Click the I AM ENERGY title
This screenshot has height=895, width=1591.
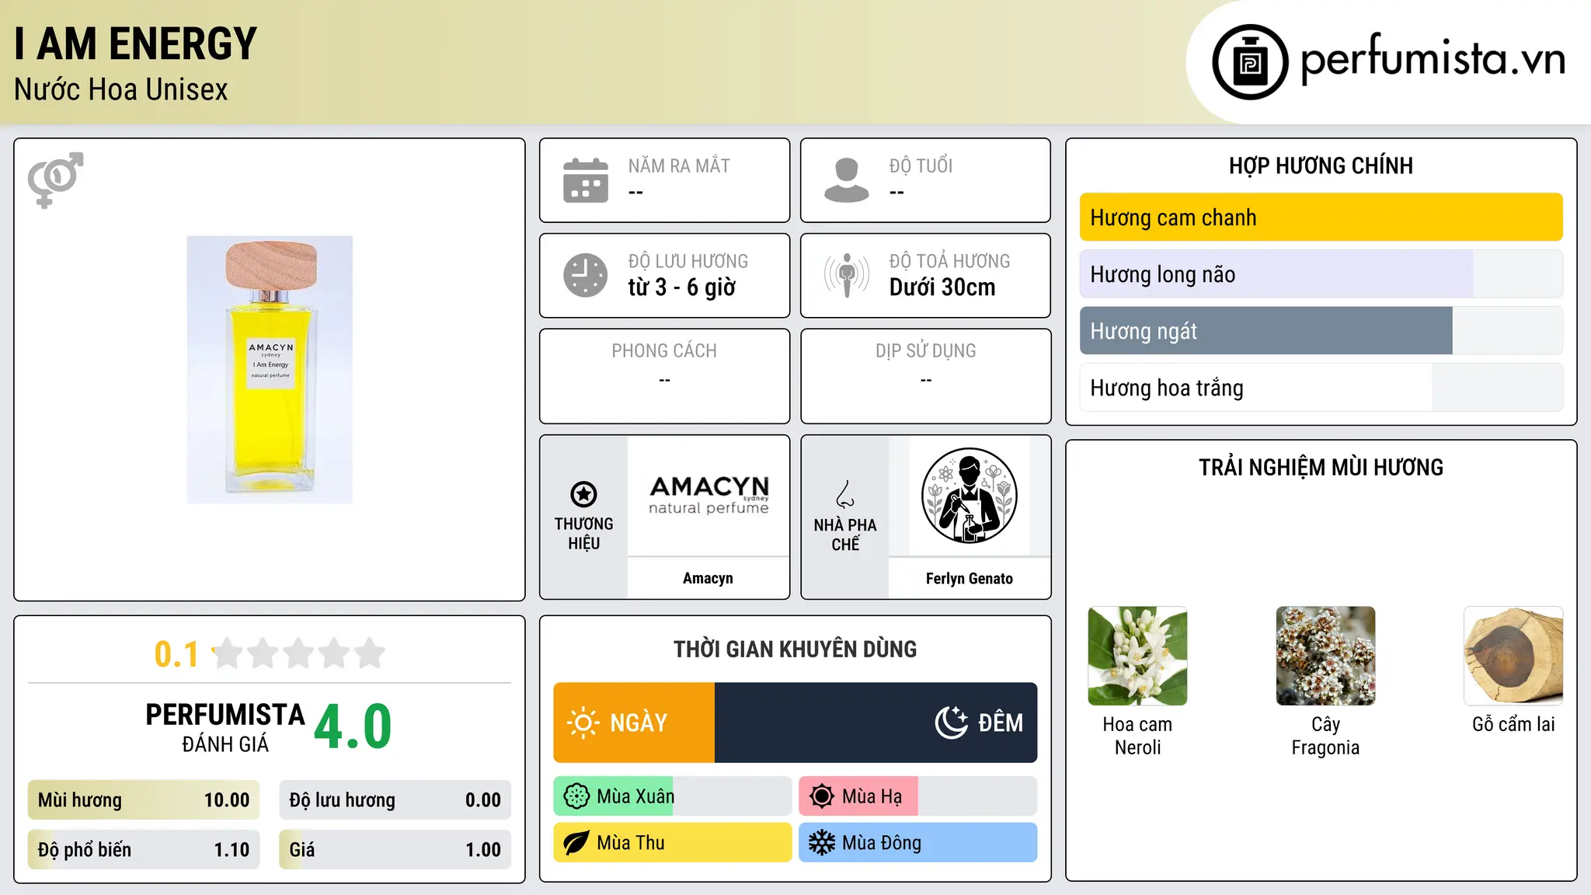coord(135,44)
